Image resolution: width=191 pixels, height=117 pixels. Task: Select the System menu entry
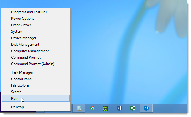point(36,32)
